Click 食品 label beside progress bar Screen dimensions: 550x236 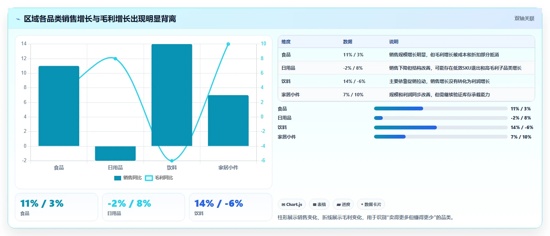(282, 109)
